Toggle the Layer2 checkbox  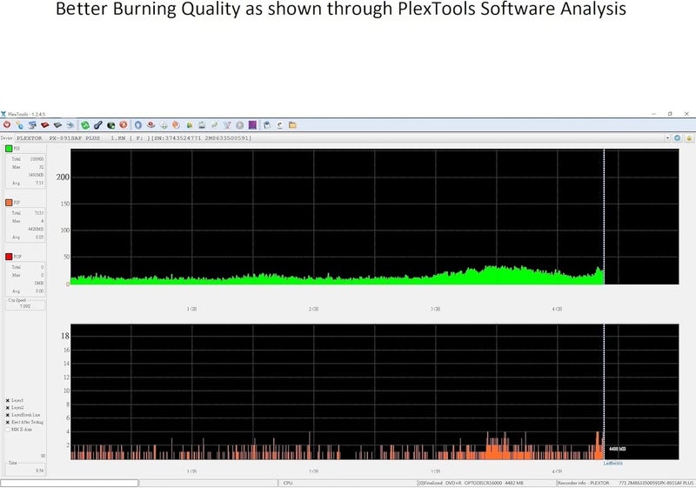click(x=8, y=408)
